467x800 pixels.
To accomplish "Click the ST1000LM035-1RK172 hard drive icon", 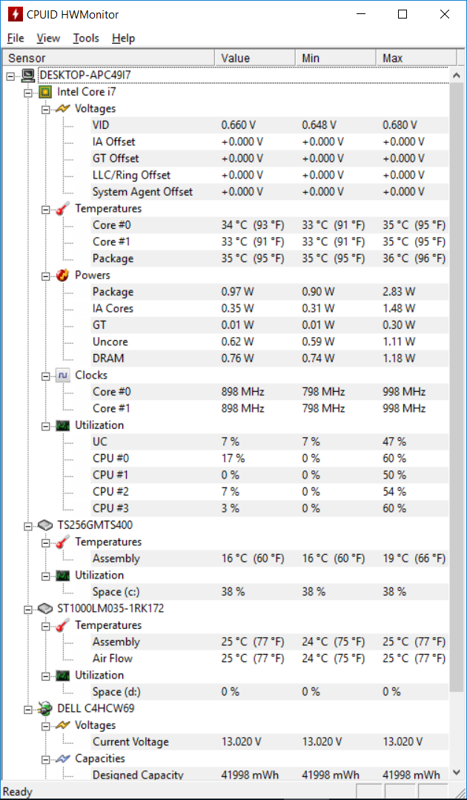I will 45,608.
